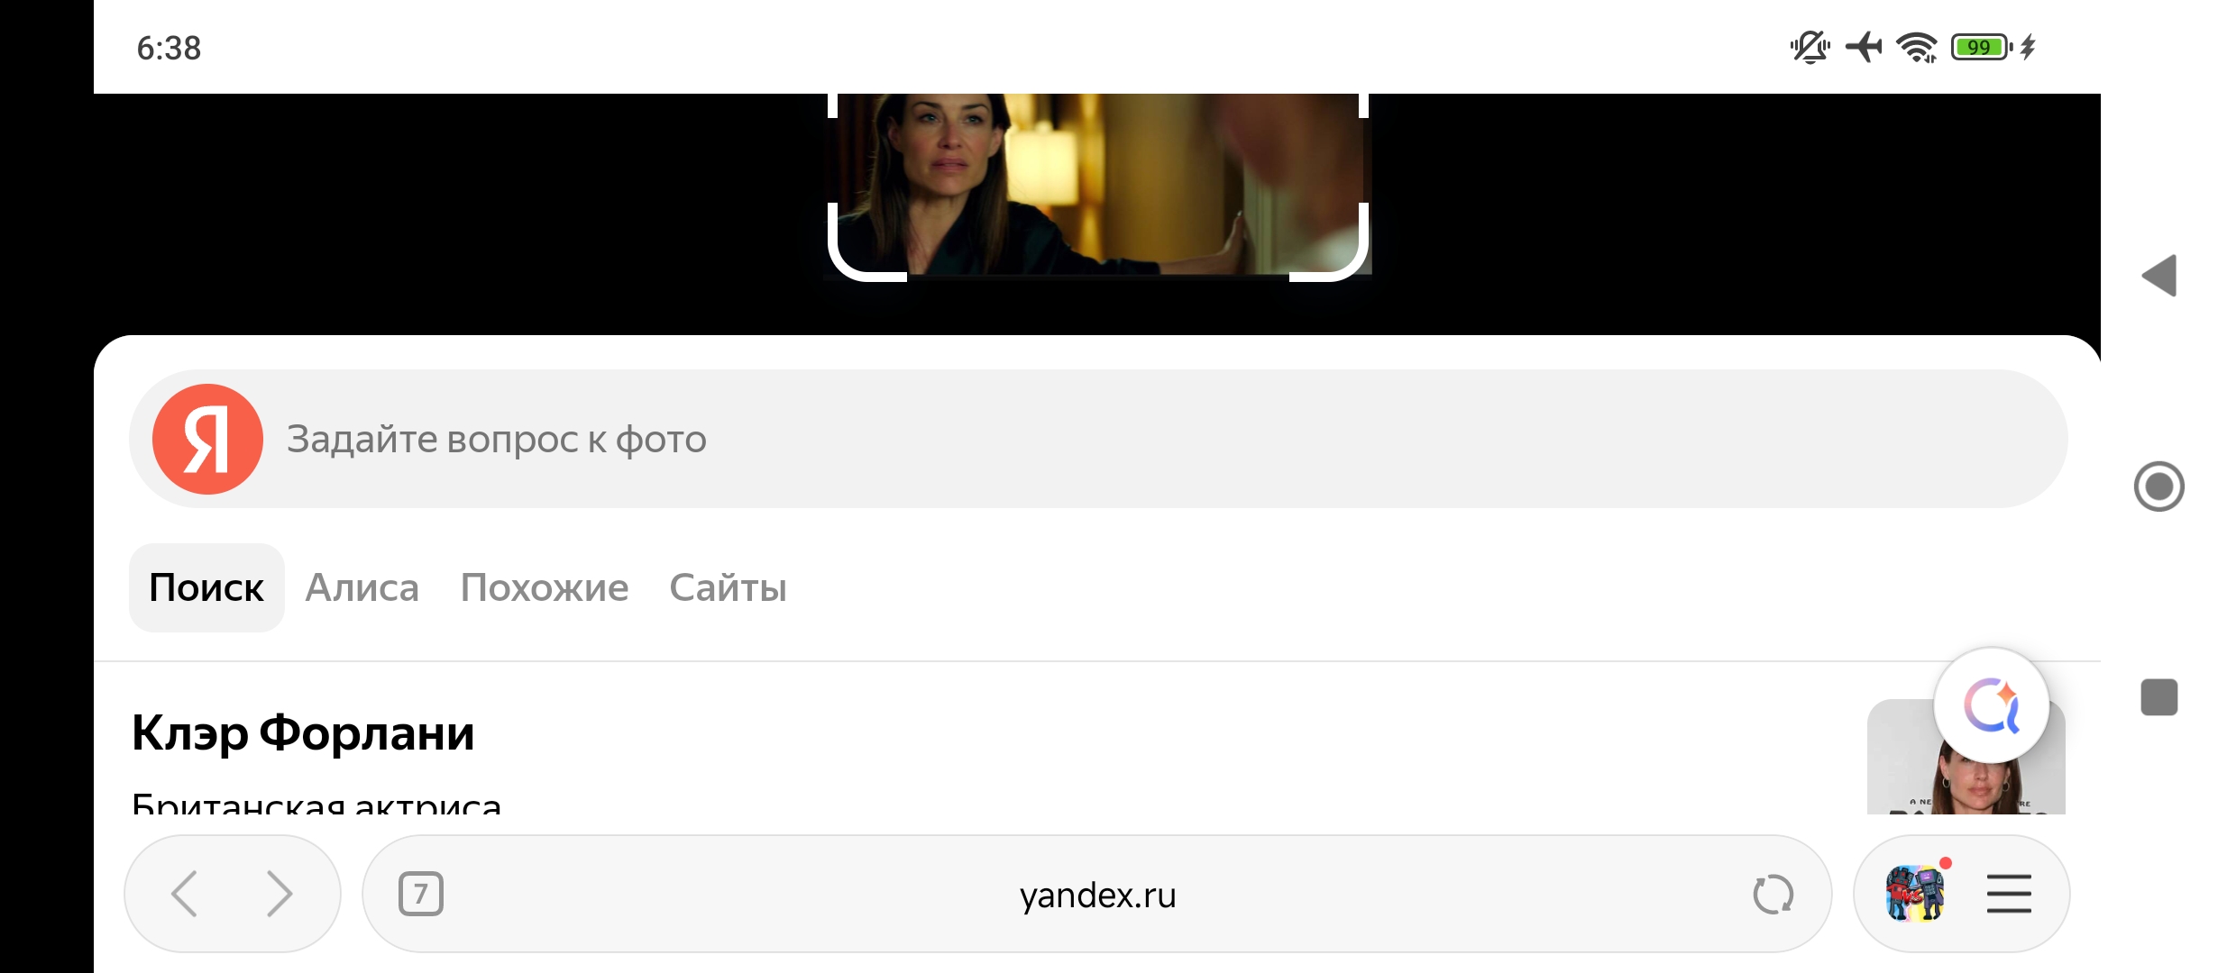Tap the Android home circle button
The height and width of the screenshot is (973, 2218).
tap(2159, 487)
